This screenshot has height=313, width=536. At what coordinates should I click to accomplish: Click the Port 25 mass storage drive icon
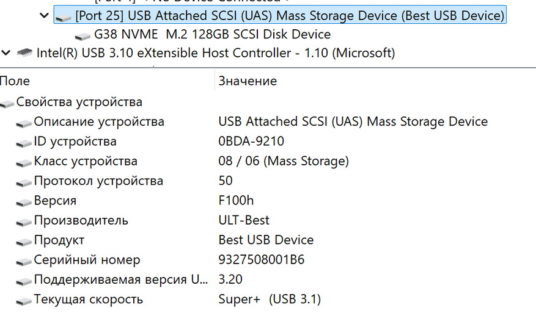click(x=63, y=16)
